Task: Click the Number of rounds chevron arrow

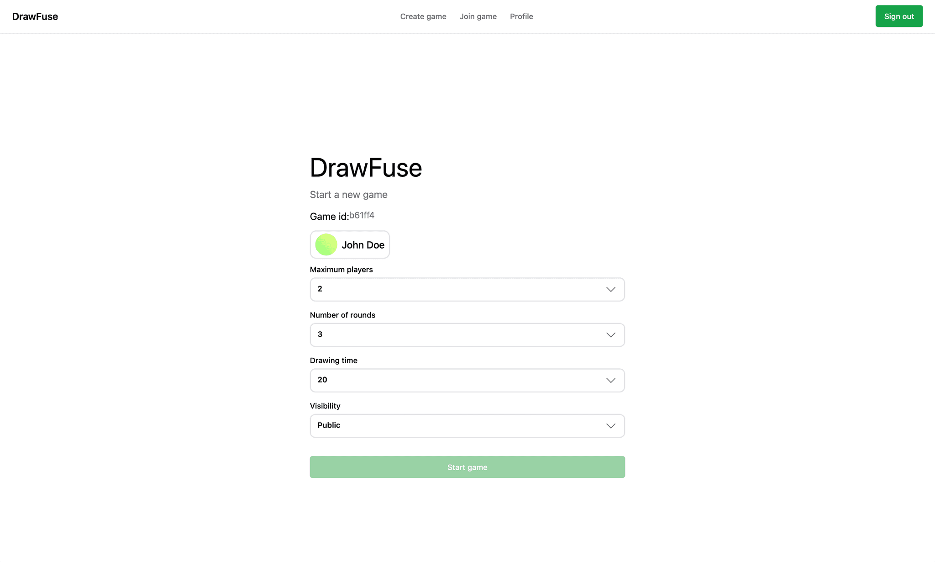Action: [610, 335]
